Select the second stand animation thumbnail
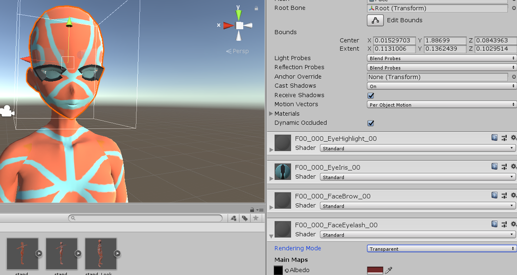The image size is (517, 275). coord(62,254)
